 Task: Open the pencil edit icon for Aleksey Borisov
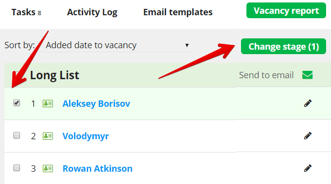coord(307,103)
